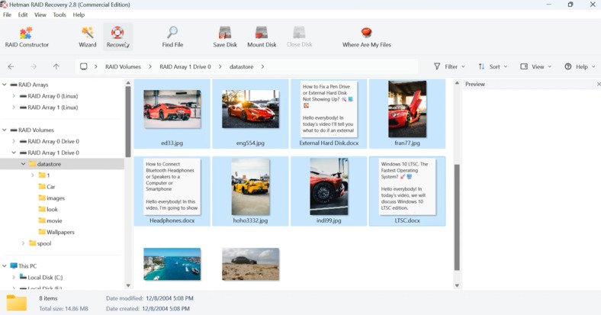Open the Find File search tool
This screenshot has height=315, width=601.
(x=172, y=37)
